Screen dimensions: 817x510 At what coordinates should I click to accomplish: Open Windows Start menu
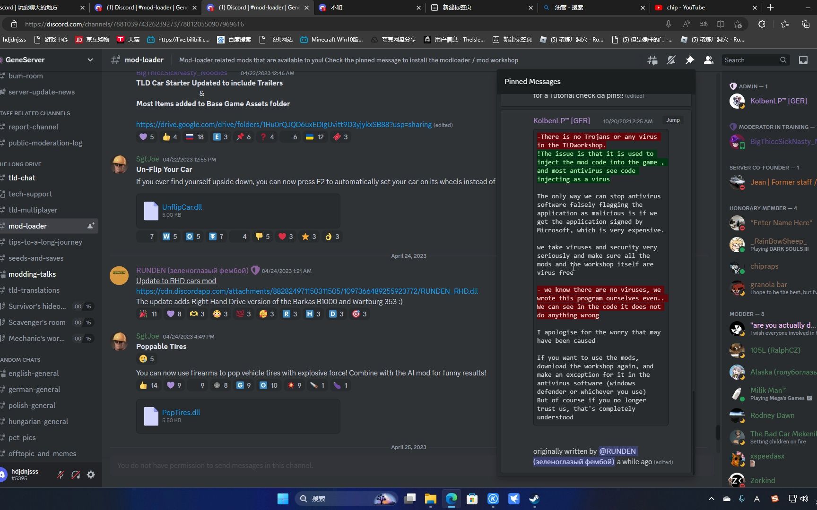pos(283,499)
